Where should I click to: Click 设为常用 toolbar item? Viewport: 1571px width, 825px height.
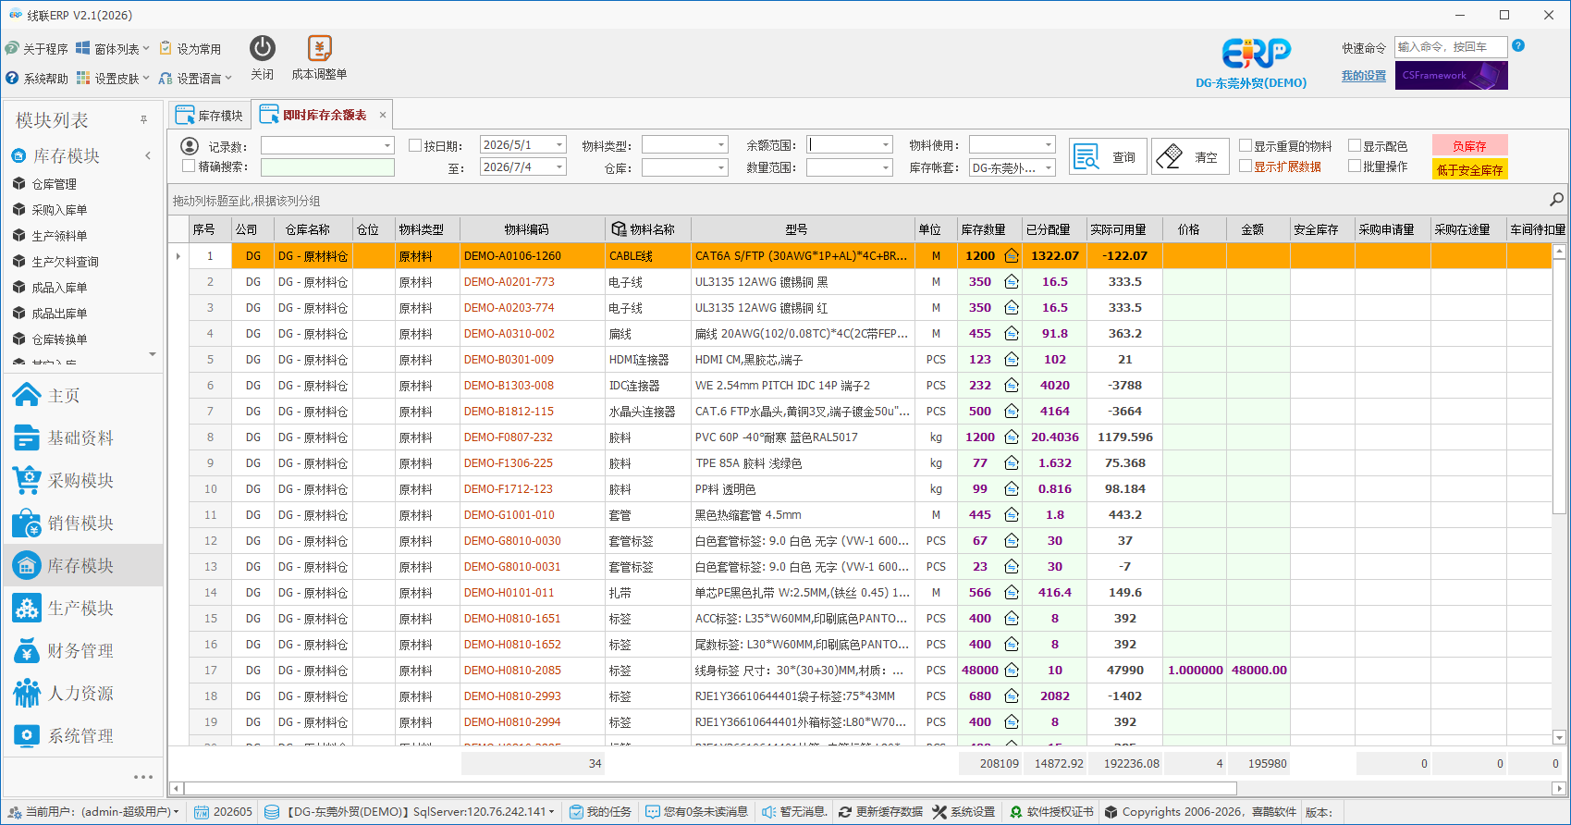click(190, 48)
